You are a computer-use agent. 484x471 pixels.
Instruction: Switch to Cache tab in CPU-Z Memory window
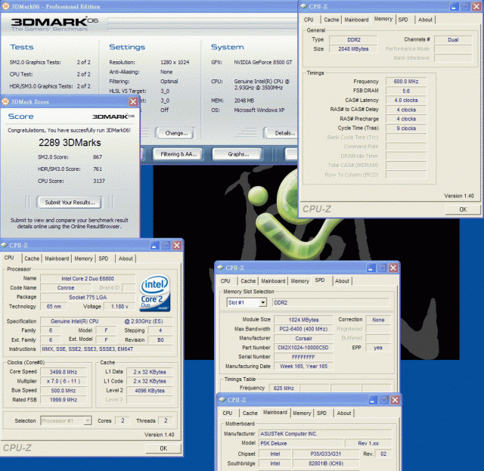pos(331,20)
